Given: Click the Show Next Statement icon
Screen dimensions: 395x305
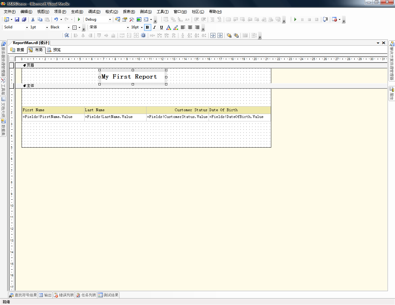Looking at the screenshot, I should pyautogui.click(x=326, y=19).
